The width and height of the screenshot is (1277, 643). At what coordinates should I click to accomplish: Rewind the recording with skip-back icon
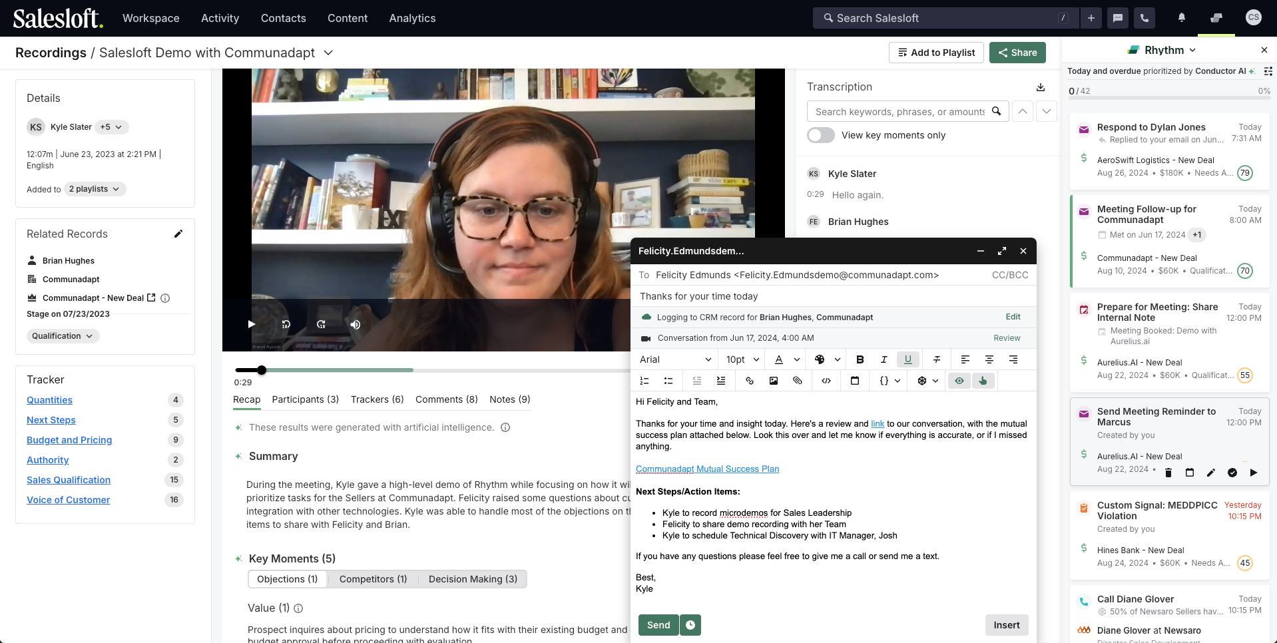click(x=286, y=324)
